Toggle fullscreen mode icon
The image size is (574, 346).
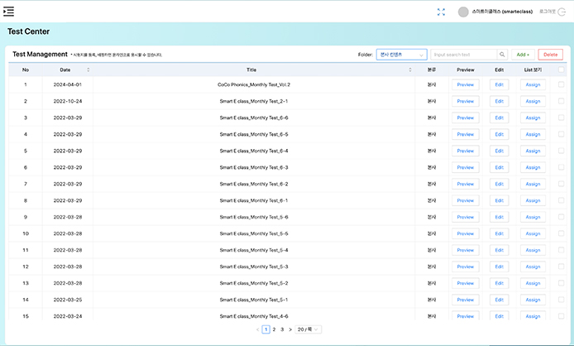point(442,12)
